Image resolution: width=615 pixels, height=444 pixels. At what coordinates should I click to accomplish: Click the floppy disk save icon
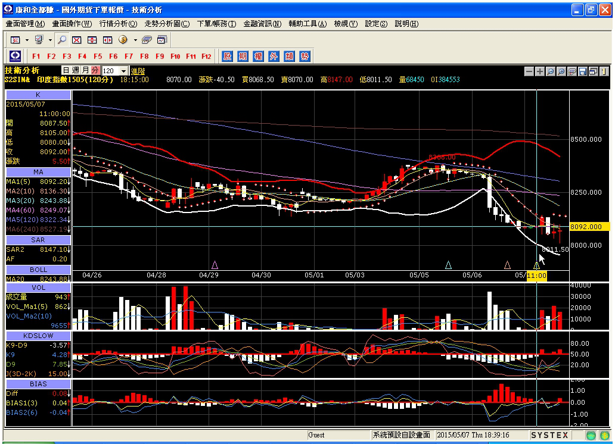tap(582, 71)
